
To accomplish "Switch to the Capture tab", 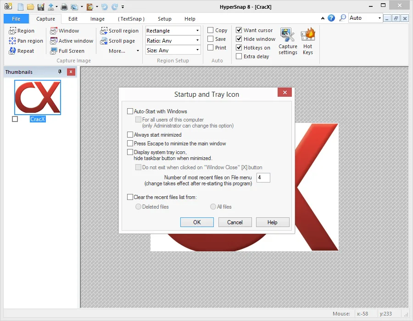I will pos(45,19).
